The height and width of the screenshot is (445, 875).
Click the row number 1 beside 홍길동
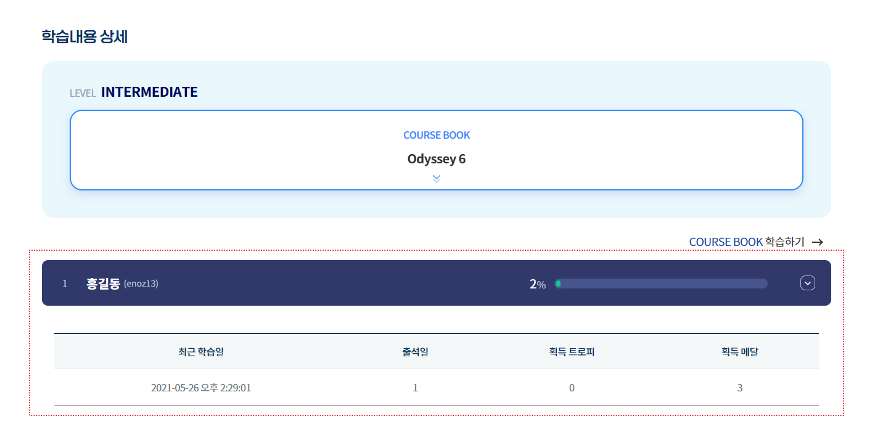coord(65,284)
